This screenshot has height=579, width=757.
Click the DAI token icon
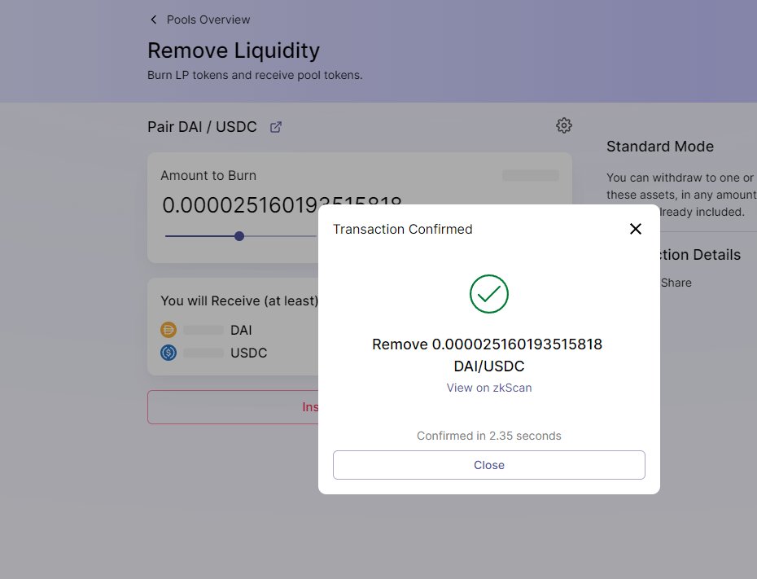pos(168,331)
